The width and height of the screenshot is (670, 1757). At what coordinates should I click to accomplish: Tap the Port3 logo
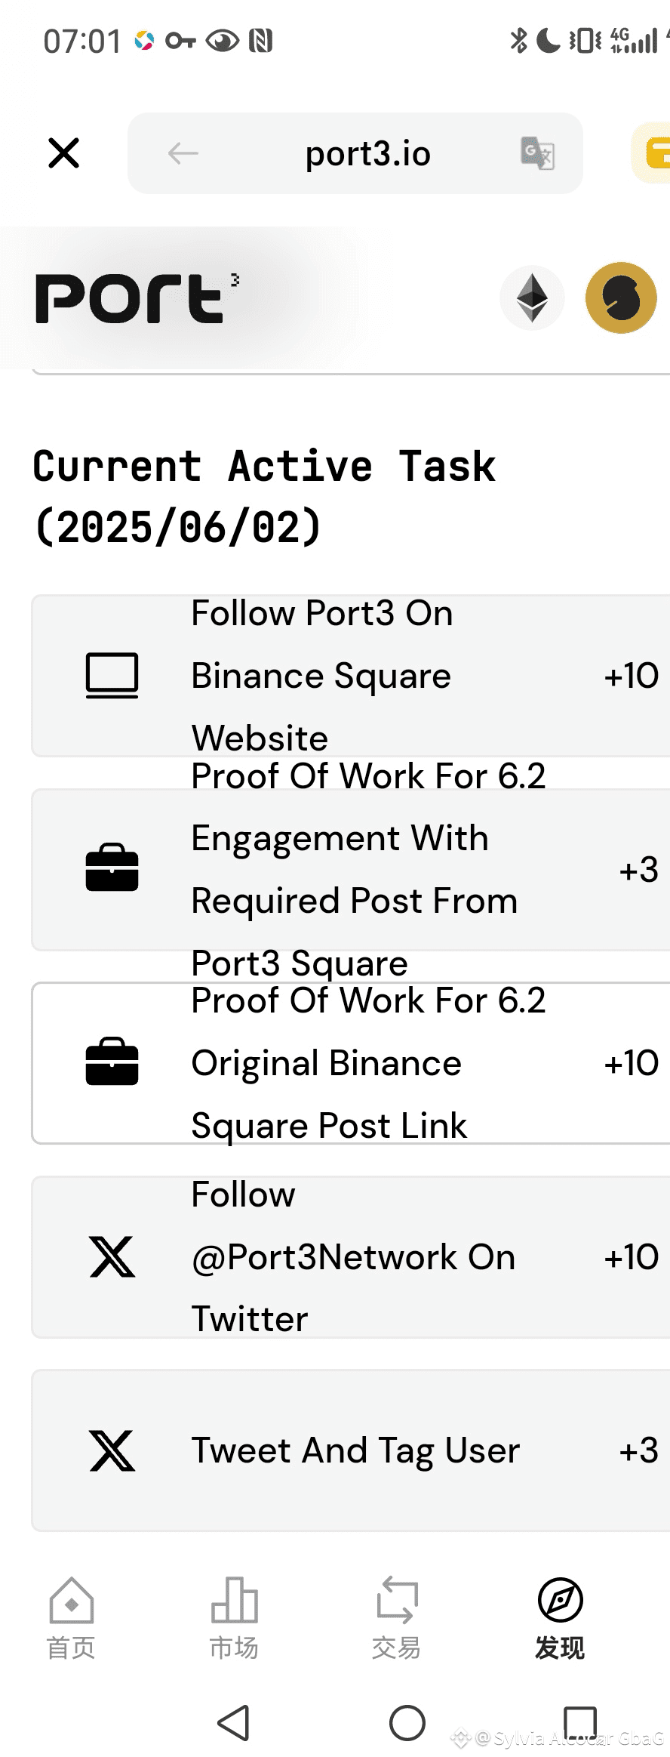137,298
